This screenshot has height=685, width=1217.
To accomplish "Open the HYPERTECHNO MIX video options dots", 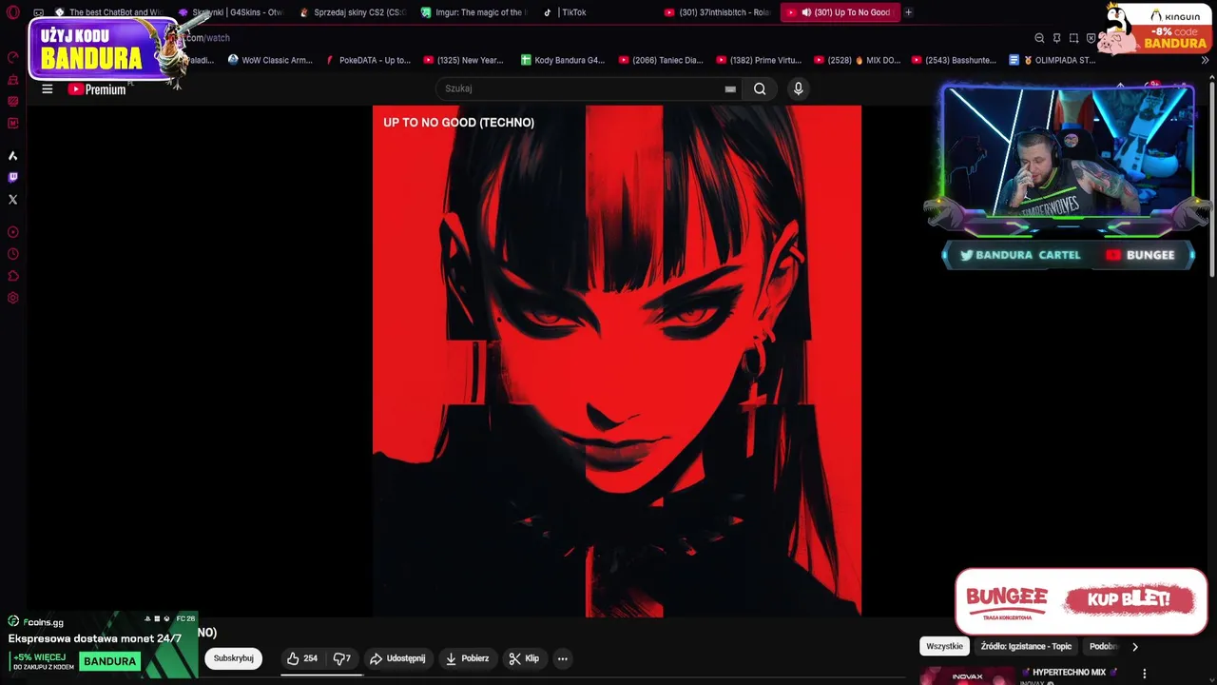I will [x=1144, y=674].
